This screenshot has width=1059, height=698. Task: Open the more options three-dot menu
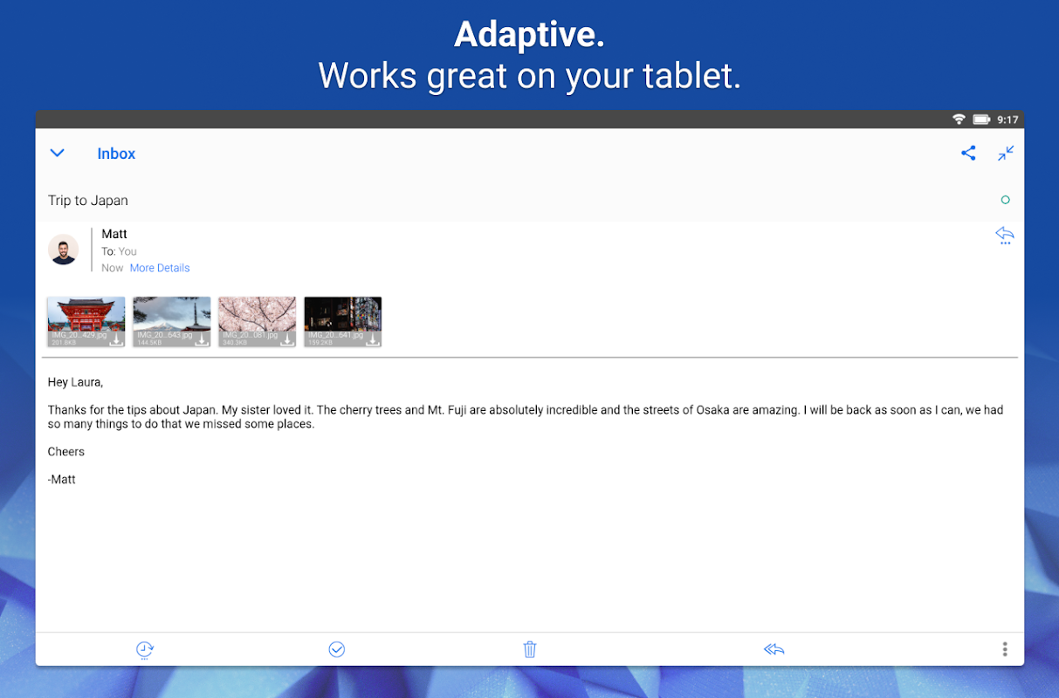coord(1005,649)
